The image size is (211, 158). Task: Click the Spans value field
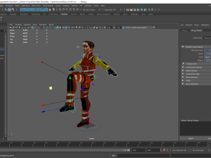click(207, 54)
